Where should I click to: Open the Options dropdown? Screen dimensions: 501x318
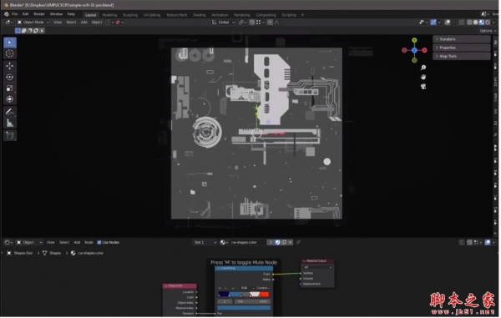488,31
